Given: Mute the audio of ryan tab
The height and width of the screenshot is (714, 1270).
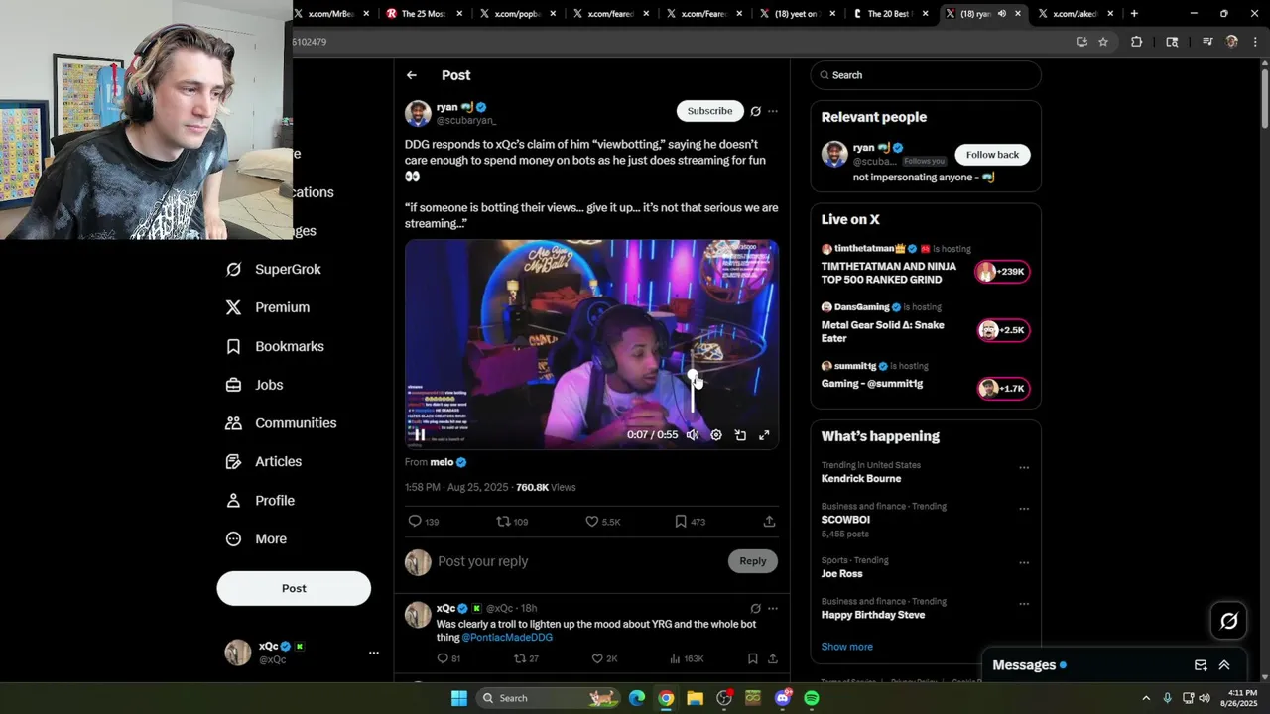Looking at the screenshot, I should pos(1001,14).
